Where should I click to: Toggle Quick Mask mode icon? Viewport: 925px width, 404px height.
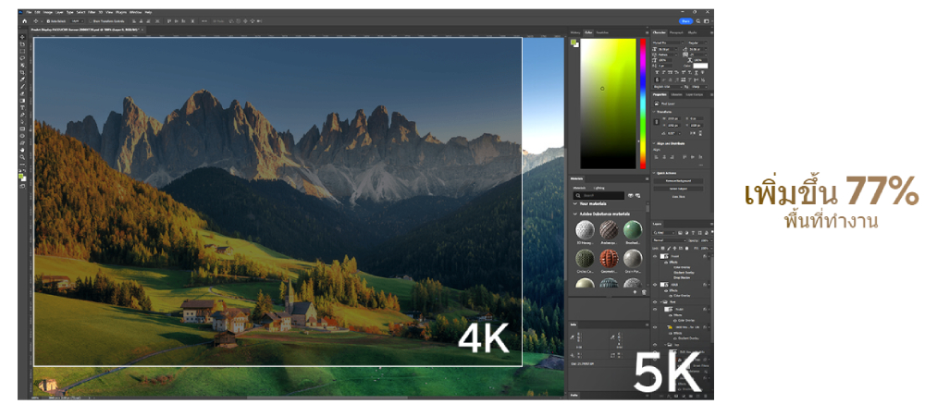coord(22,187)
